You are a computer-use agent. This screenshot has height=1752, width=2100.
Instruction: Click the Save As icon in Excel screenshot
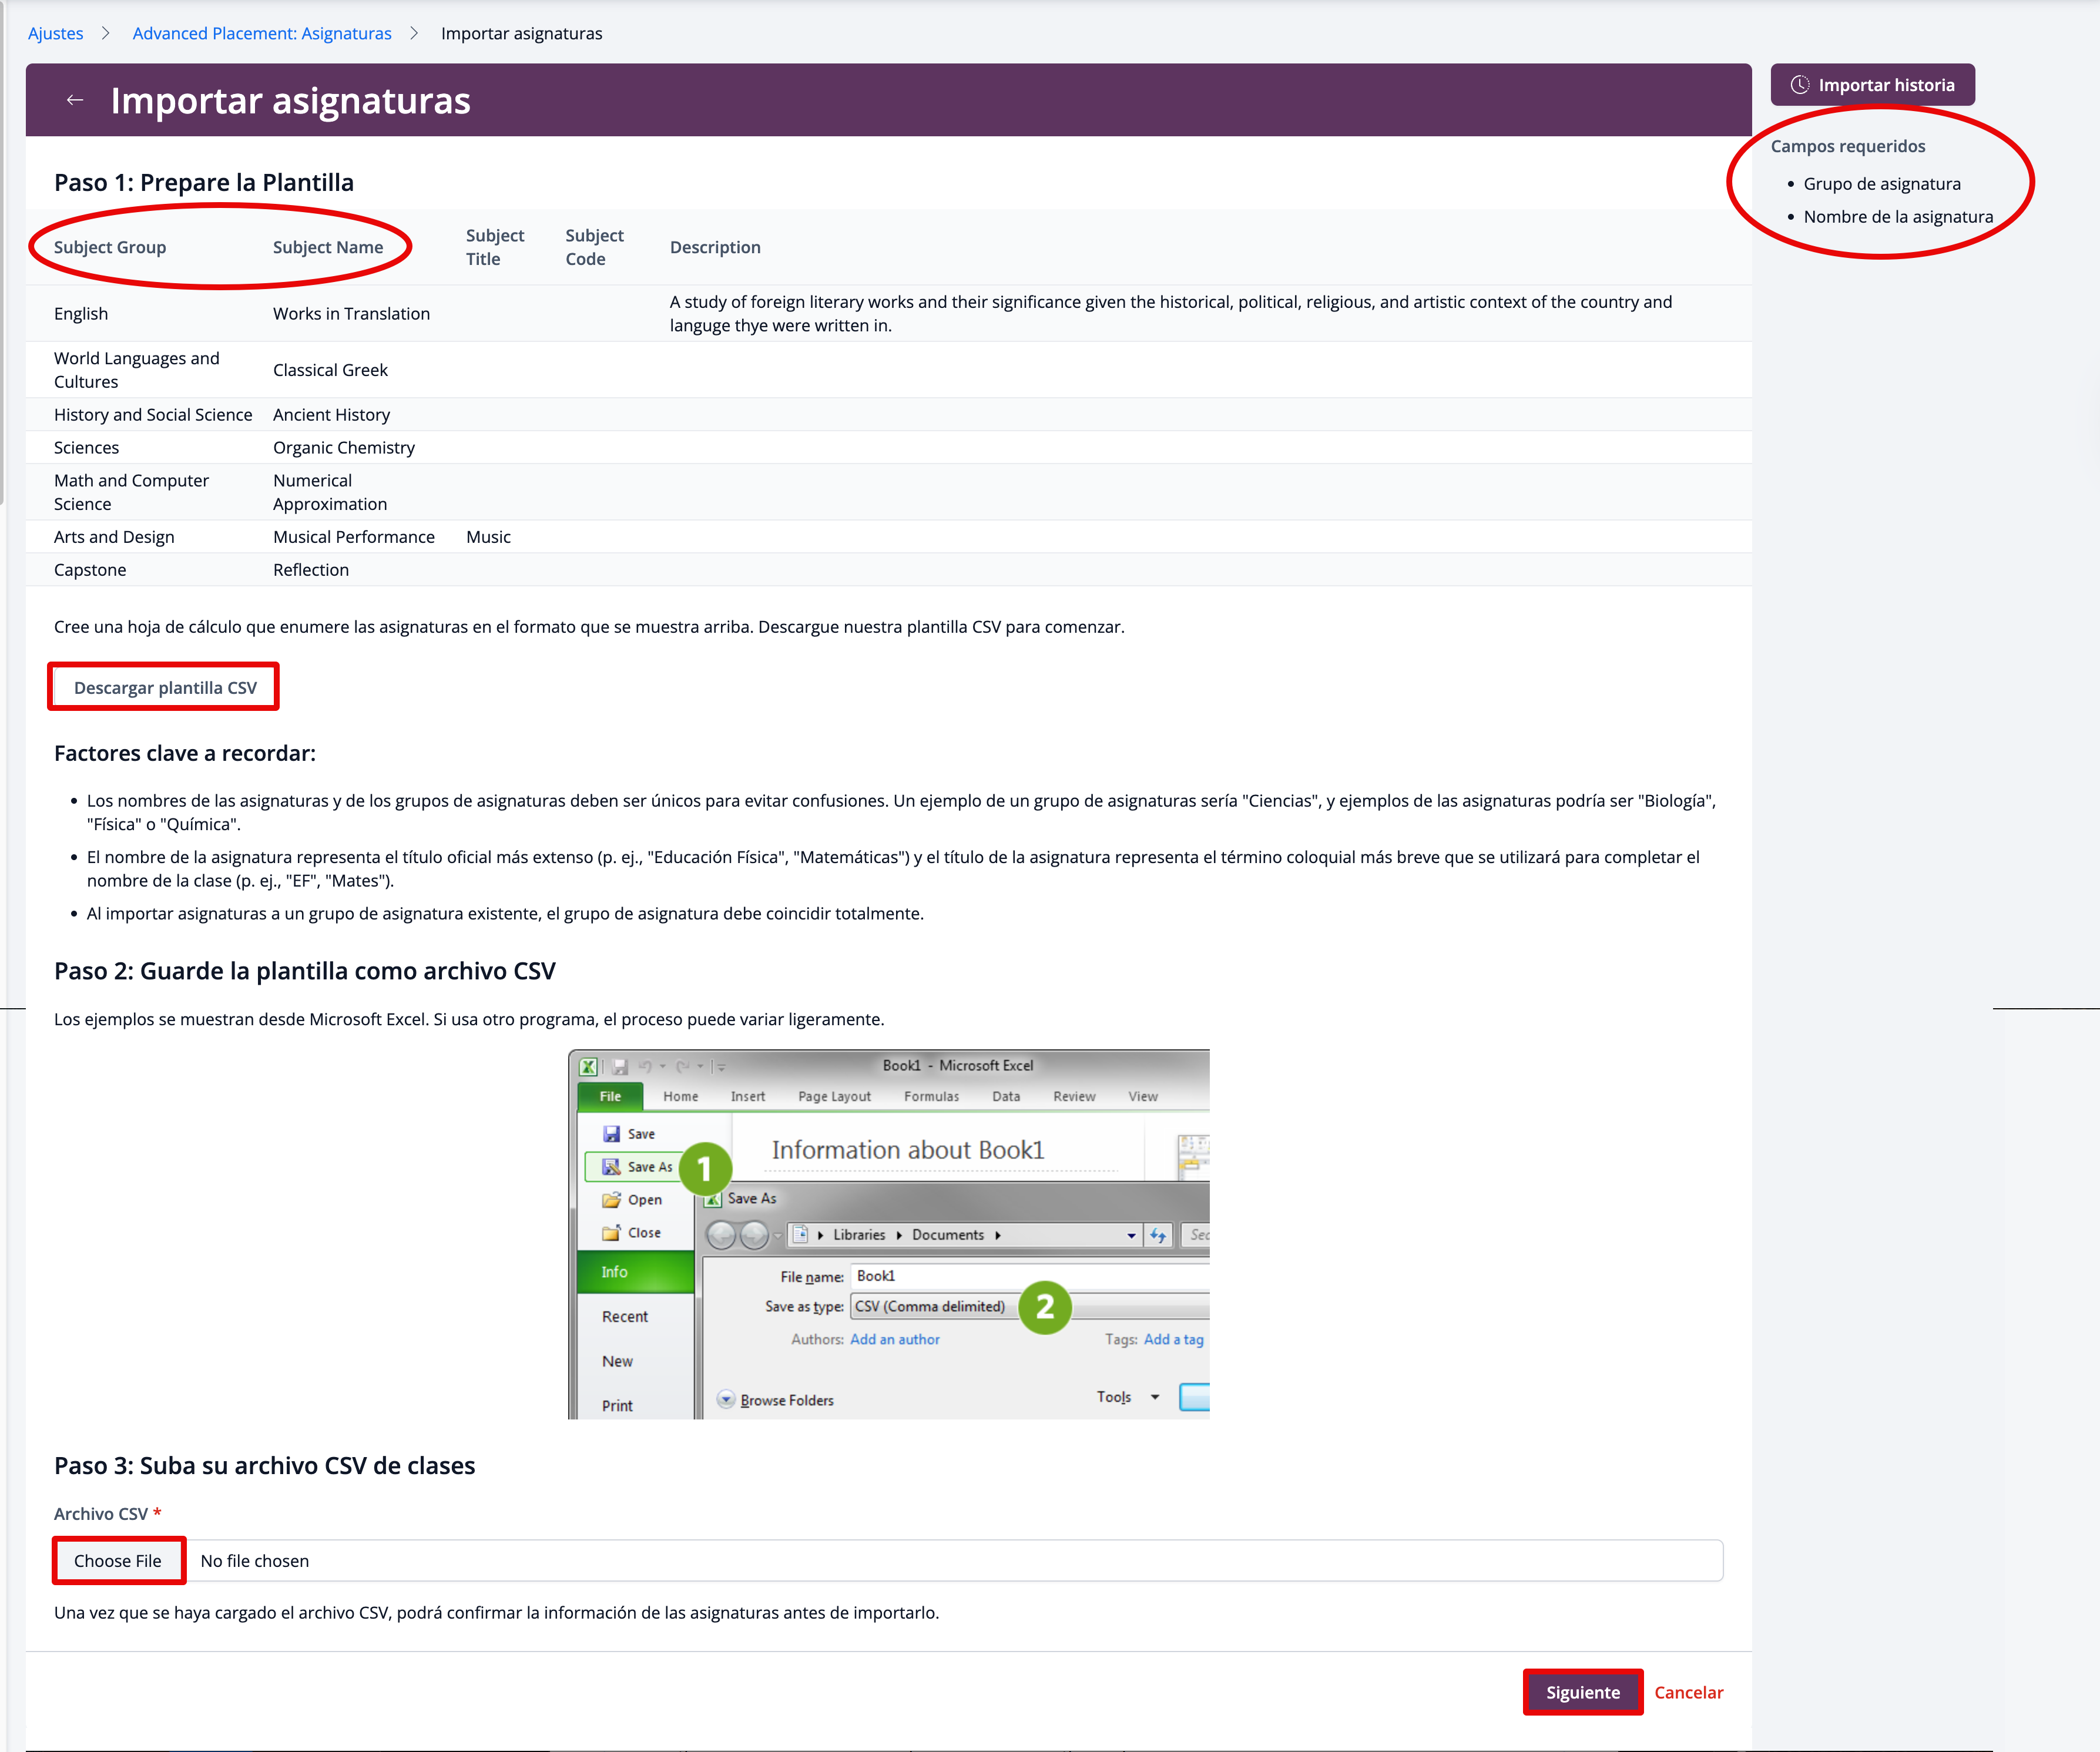[611, 1167]
